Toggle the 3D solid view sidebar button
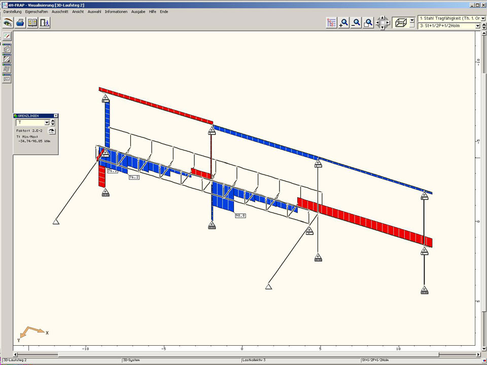The width and height of the screenshot is (487, 365). coord(7,49)
